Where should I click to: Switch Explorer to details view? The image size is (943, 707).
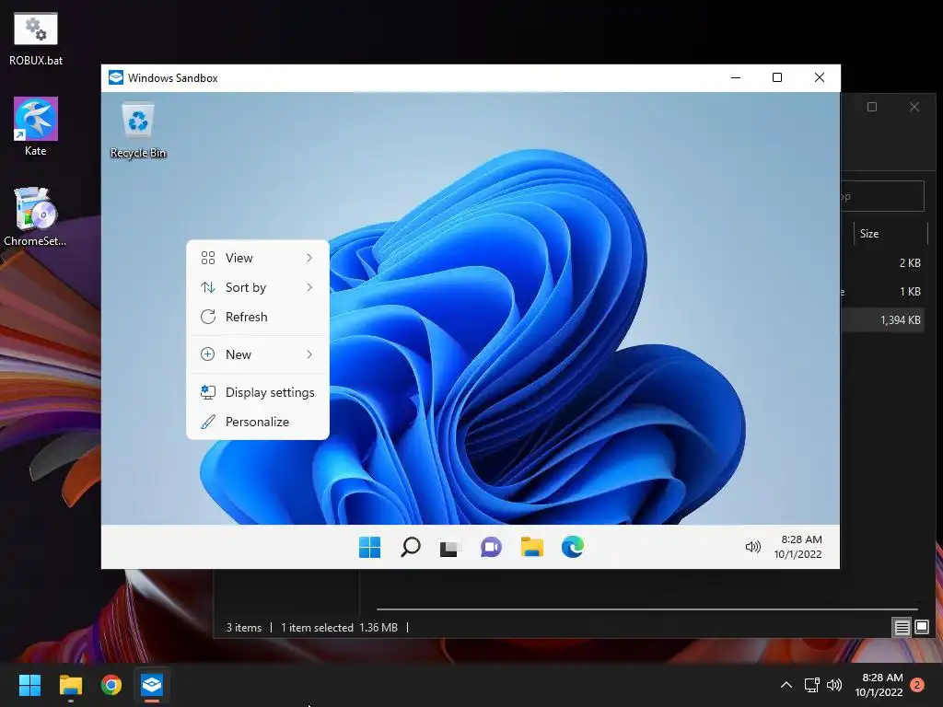point(902,628)
